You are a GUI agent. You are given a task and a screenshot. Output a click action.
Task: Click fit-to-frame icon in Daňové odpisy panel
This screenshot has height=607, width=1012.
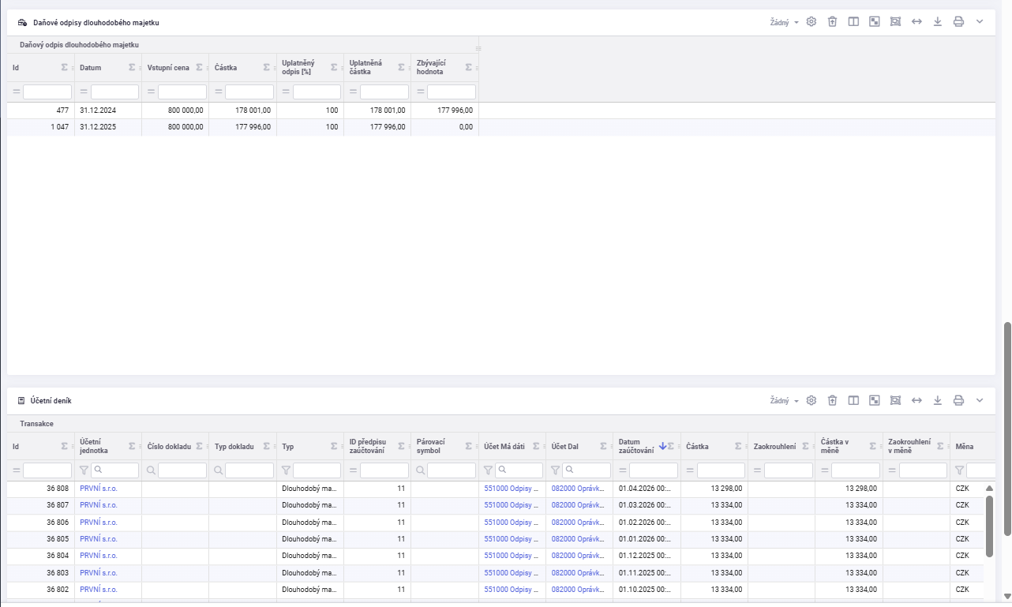[895, 22]
